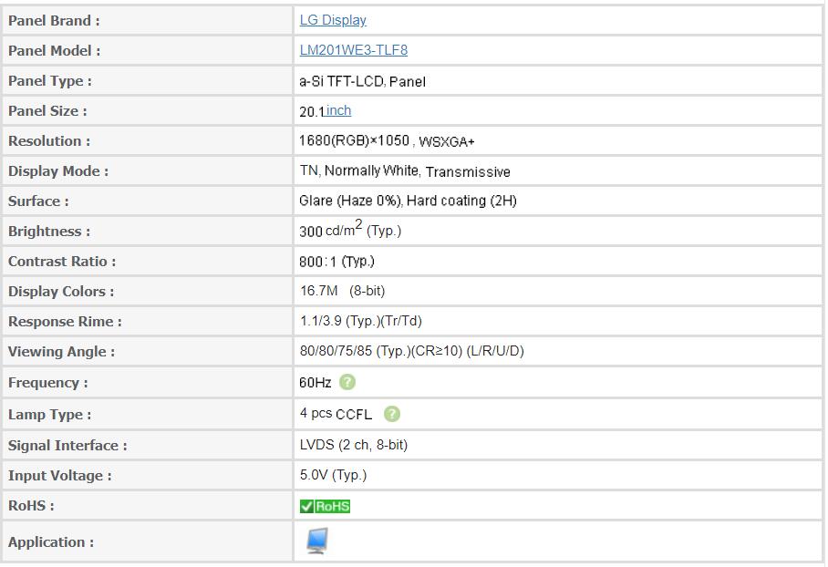Viewport: 828px width, 567px height.
Task: Click the Lamp Type label
Action: click(49, 415)
